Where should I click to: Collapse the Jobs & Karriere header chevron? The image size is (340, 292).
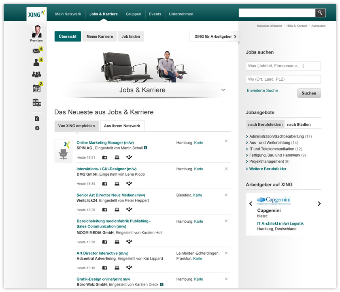[223, 90]
